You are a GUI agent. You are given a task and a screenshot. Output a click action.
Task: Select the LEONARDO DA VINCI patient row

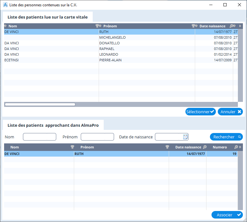tap(109, 54)
